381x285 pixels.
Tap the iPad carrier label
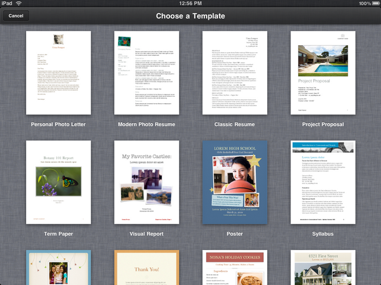(x=7, y=4)
